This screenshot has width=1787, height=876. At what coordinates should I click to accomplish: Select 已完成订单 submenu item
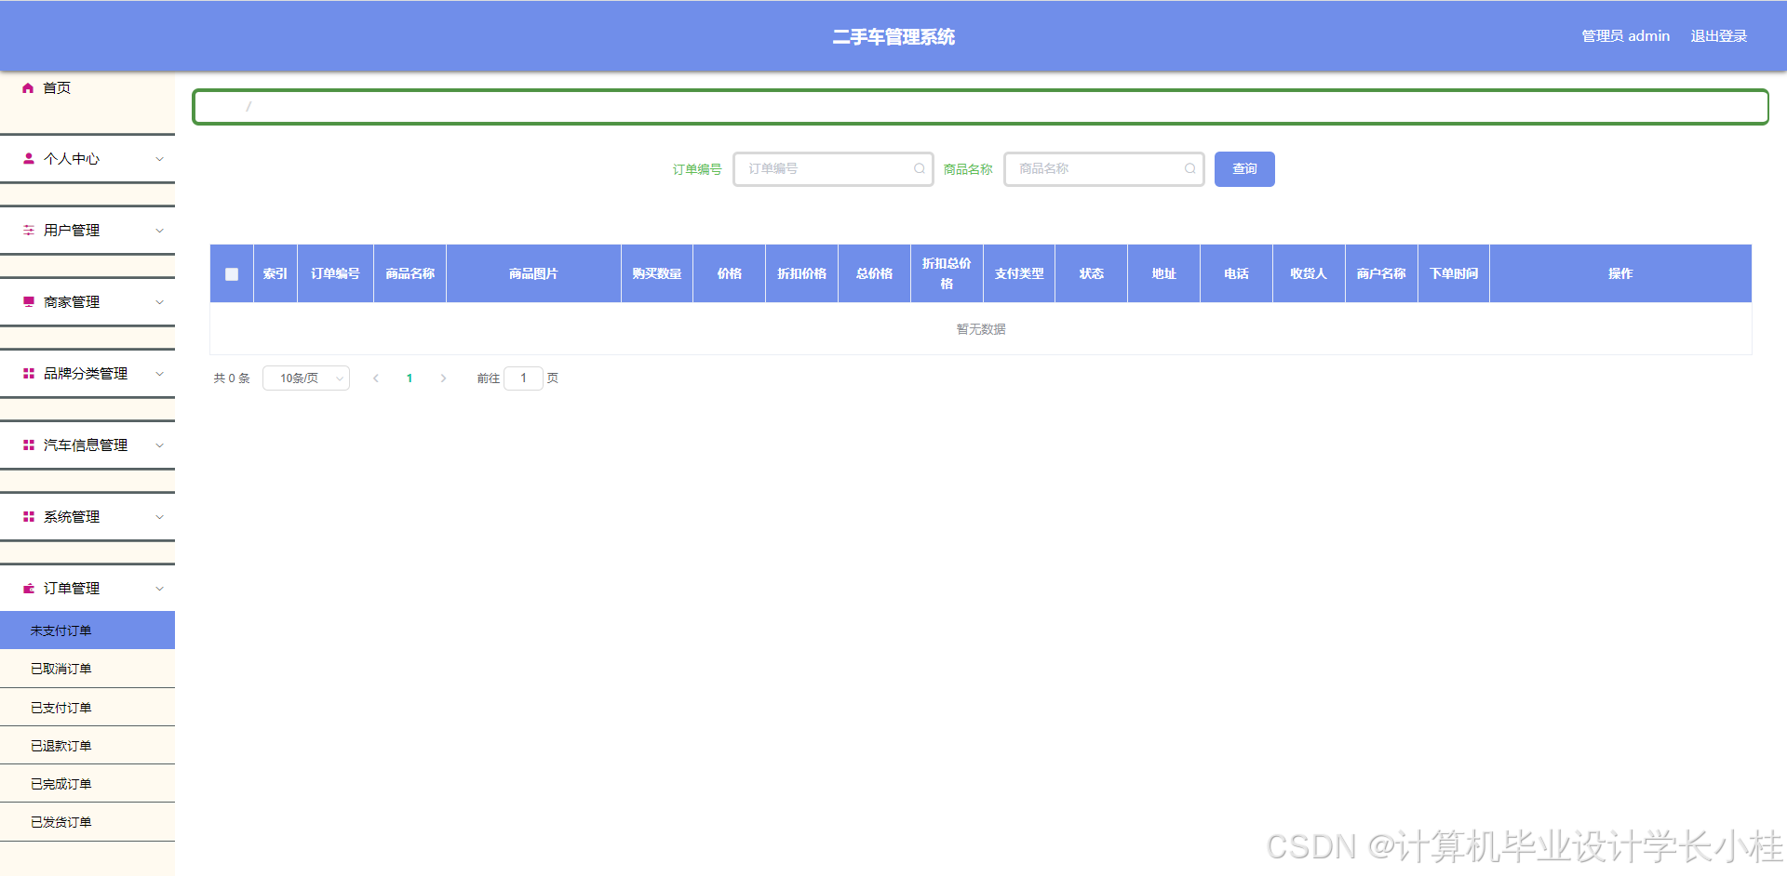pos(87,784)
